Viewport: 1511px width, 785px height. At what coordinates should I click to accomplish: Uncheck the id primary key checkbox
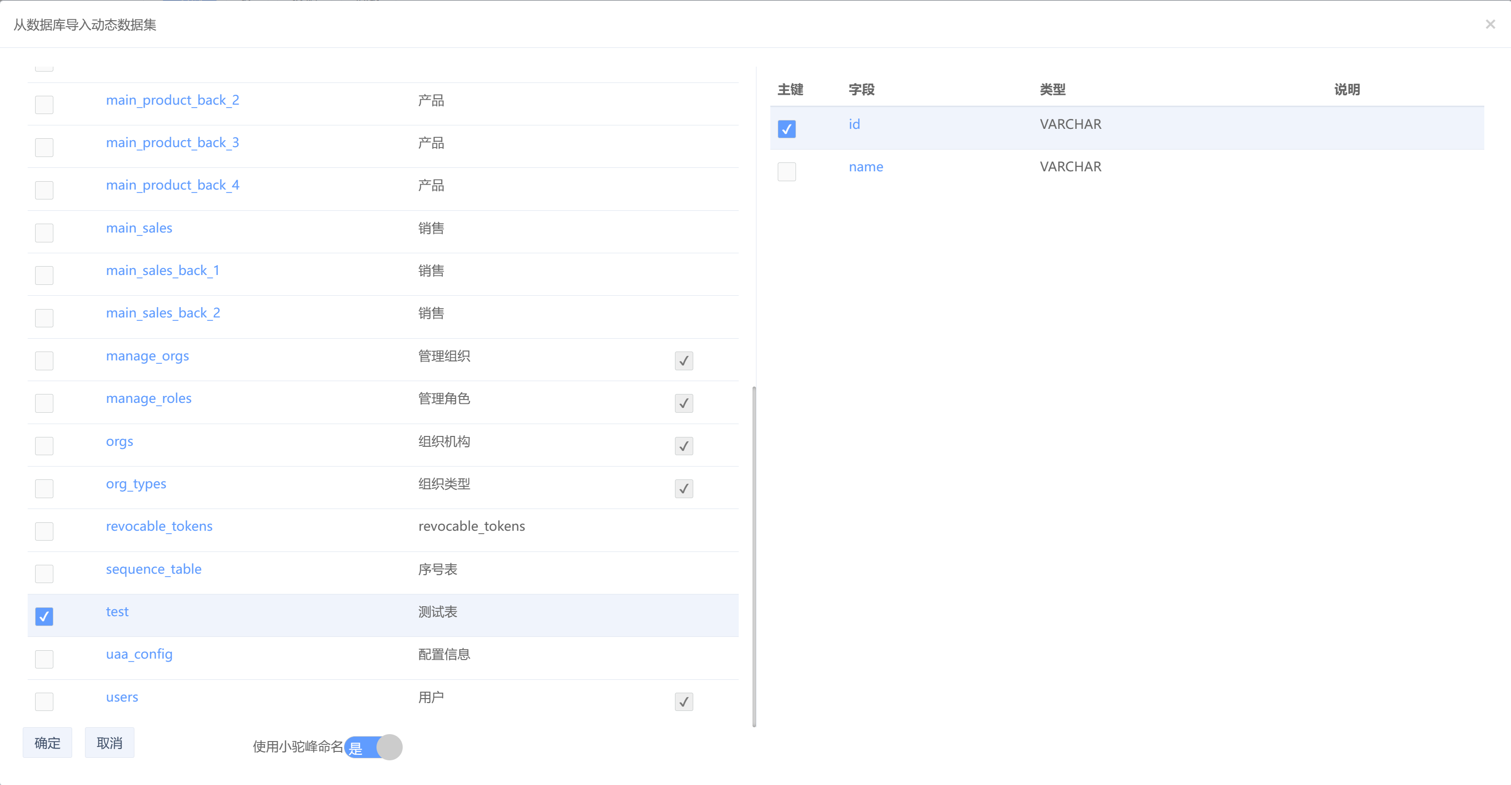point(787,128)
